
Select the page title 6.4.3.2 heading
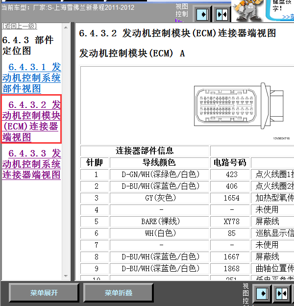pyautogui.click(x=177, y=33)
